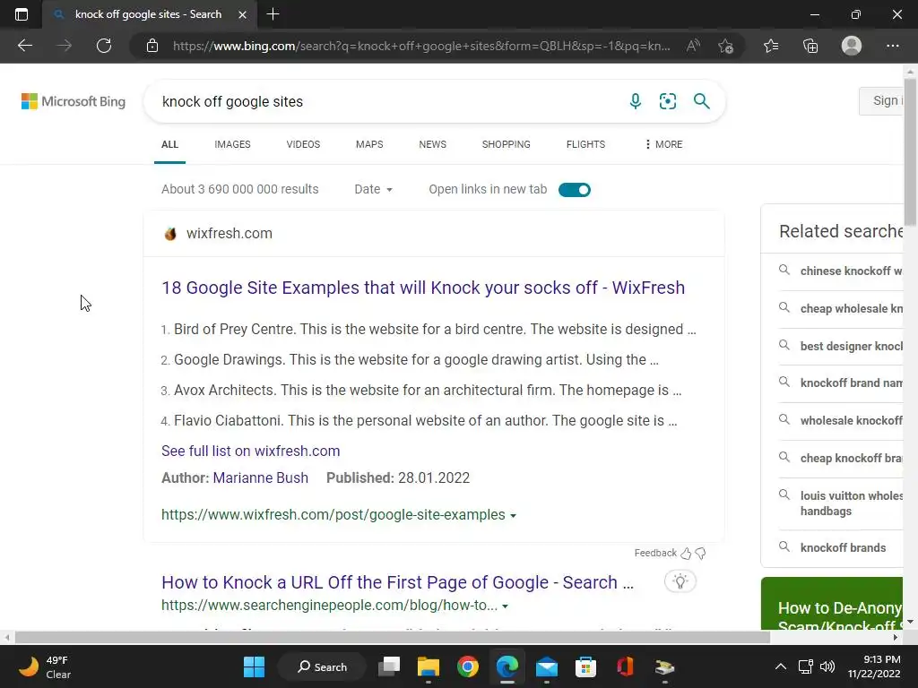
Task: Open Microsoft Store from taskbar
Action: [585, 666]
